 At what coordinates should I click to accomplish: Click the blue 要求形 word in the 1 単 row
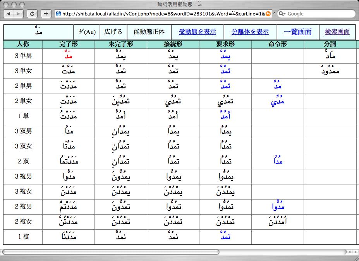[x=225, y=115]
